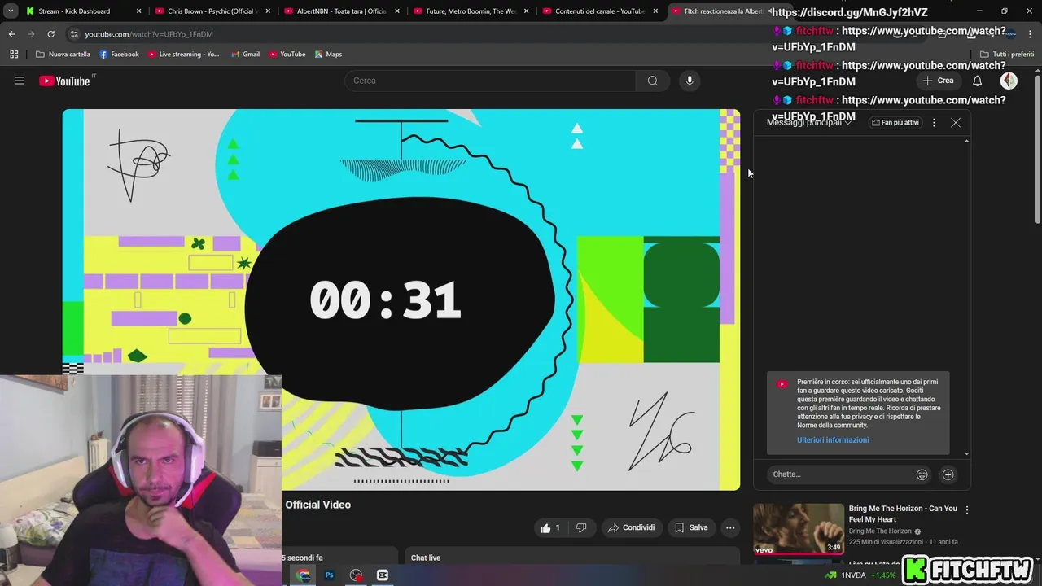Switch to Future, Metro Boomin tab
The image size is (1042, 586).
[x=471, y=11]
